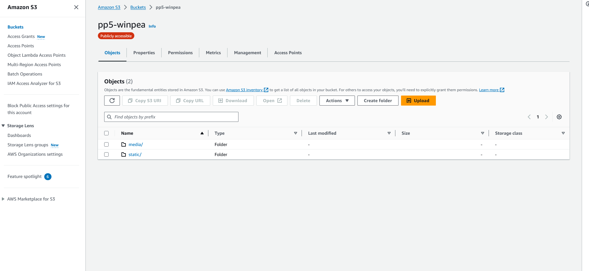The width and height of the screenshot is (589, 271).
Task: Click the search magnifier icon in prefix field
Action: click(x=109, y=117)
